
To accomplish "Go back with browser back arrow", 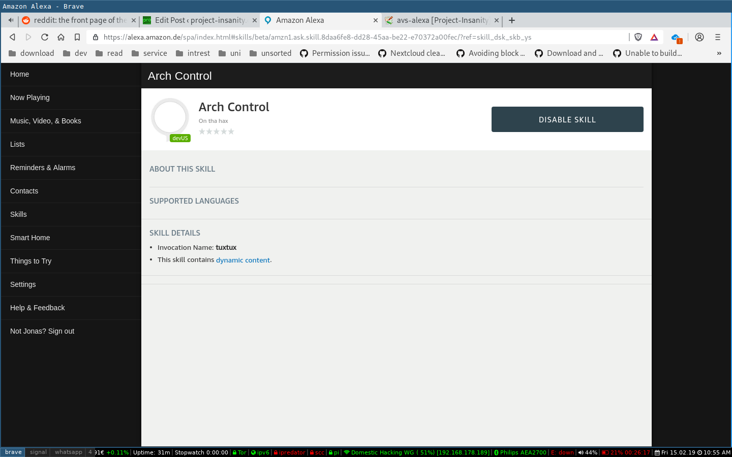I will (x=13, y=37).
